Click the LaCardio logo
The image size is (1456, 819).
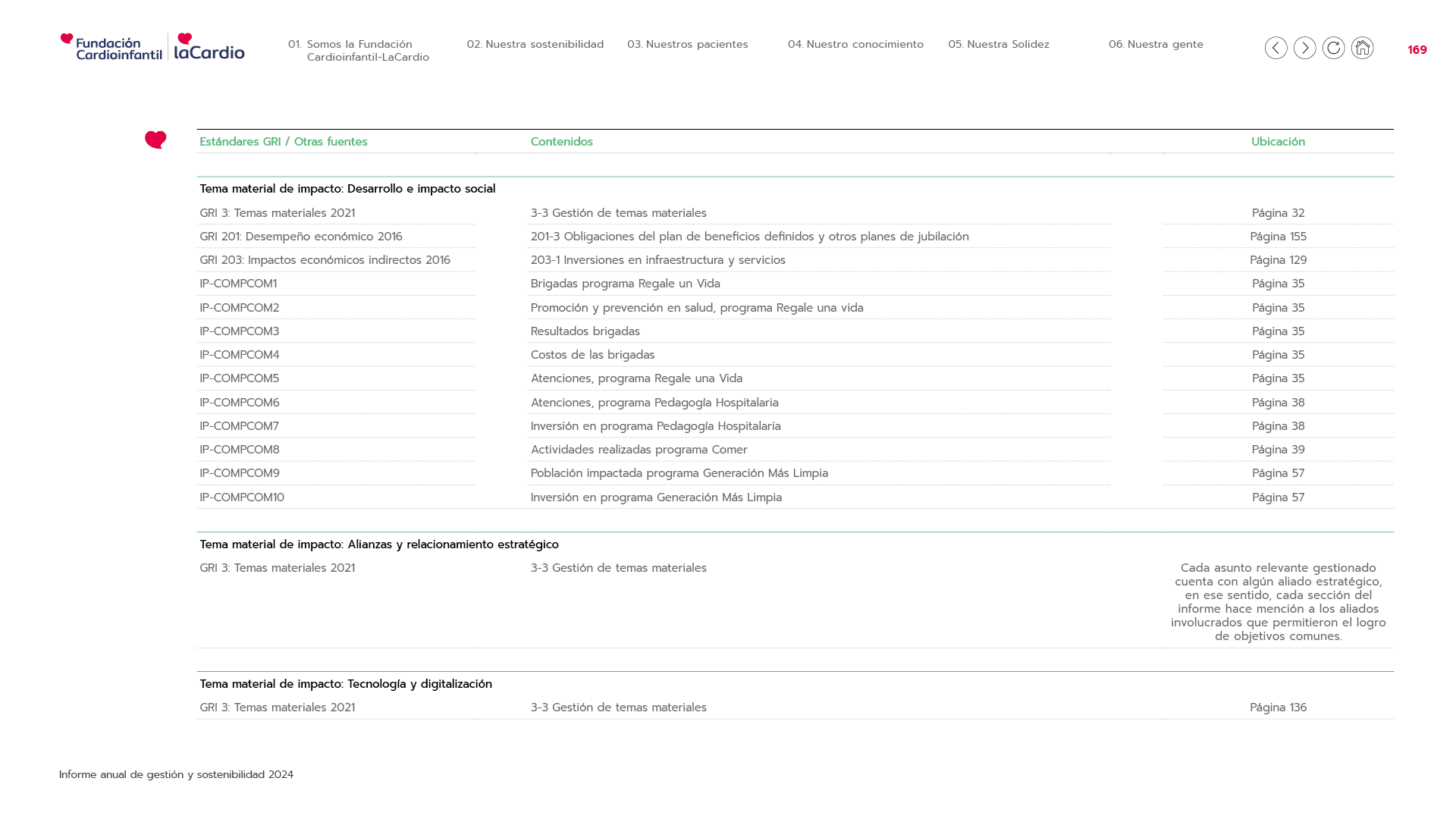pyautogui.click(x=209, y=46)
